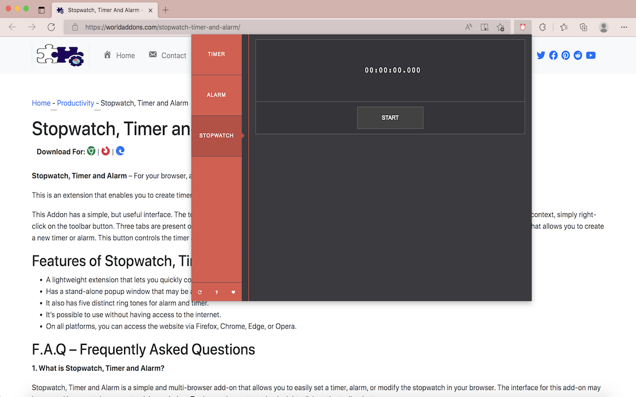This screenshot has width=636, height=397.
Task: View site information lock icon
Action: (x=75, y=27)
